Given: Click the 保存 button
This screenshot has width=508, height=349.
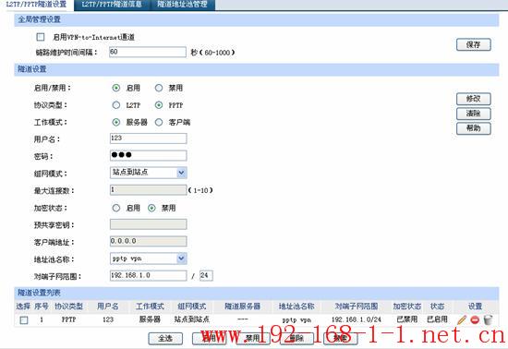Looking at the screenshot, I should tap(473, 44).
